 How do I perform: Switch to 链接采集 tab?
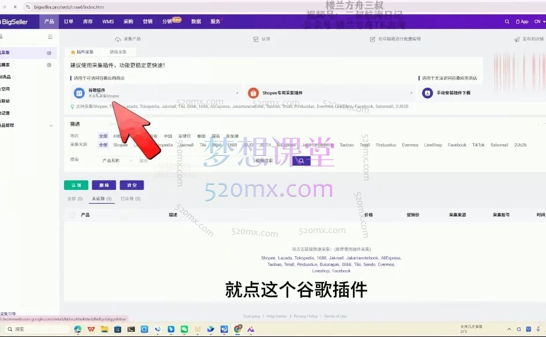118,52
